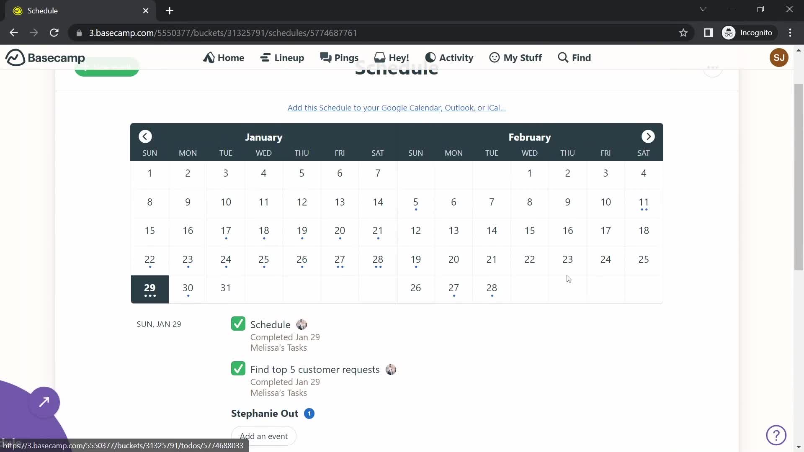804x452 pixels.
Task: Click previous month navigation arrow
Action: (x=145, y=137)
